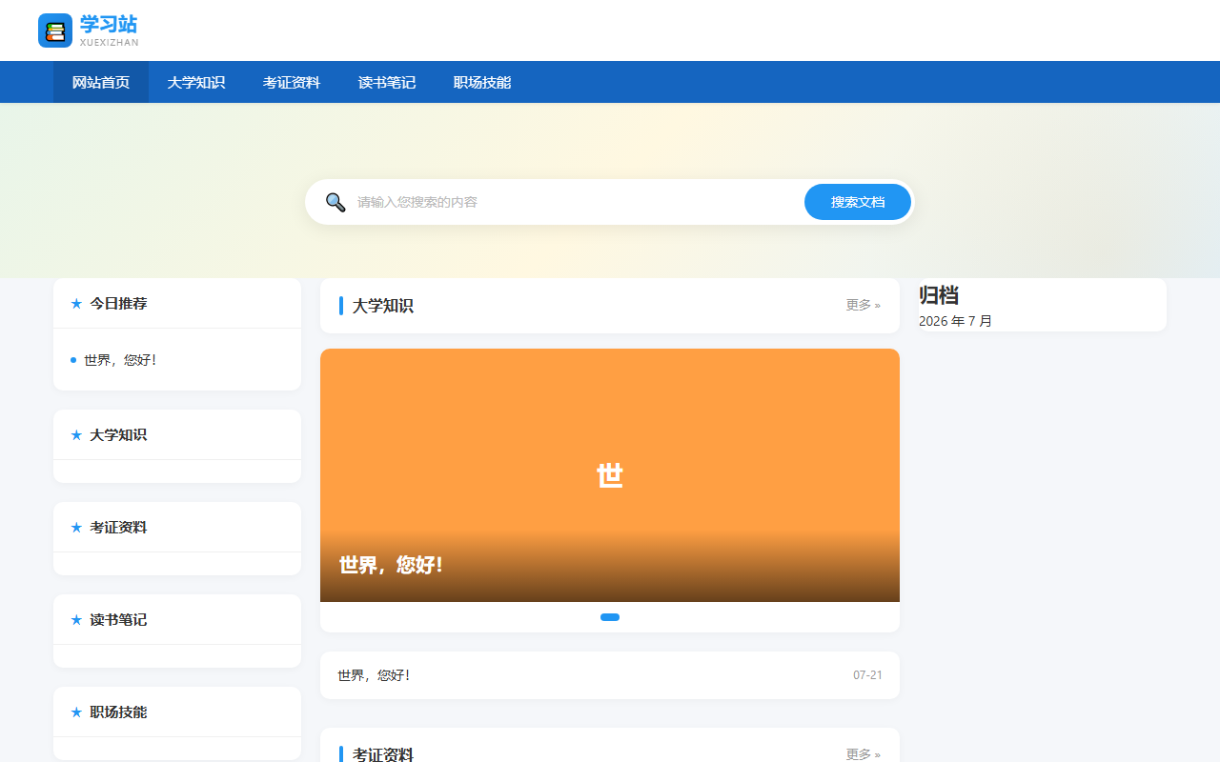
Task: Click the star icon beside sidebar 考证资料
Action: [x=76, y=528]
